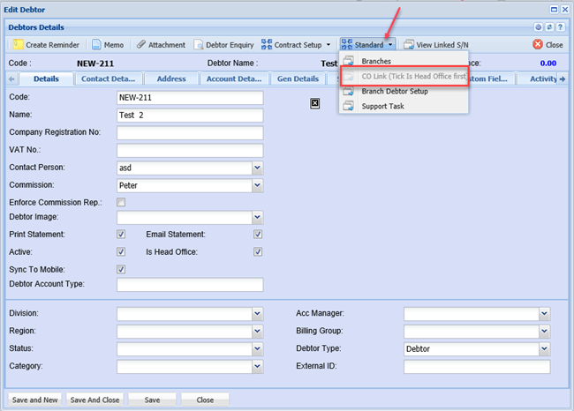Select Branches from the Standard menu

378,61
